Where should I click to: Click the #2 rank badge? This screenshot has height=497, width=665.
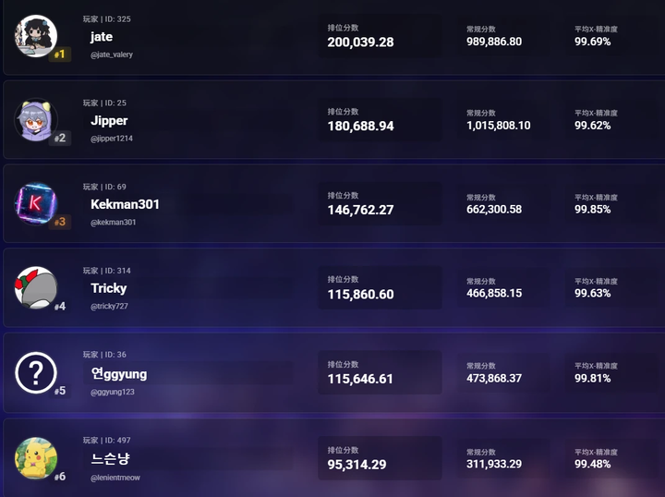(x=60, y=139)
